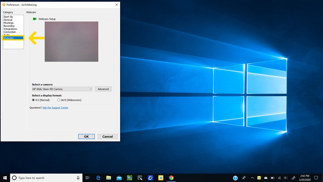
Task: Open the green webcam app on taskbar
Action: tap(129, 178)
